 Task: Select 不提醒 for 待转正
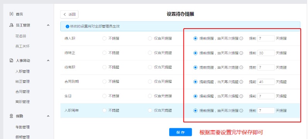pos(104,53)
